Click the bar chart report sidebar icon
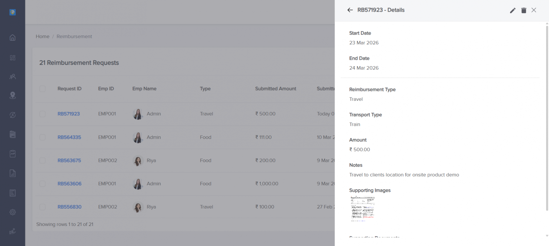This screenshot has height=246, width=549. click(x=13, y=174)
